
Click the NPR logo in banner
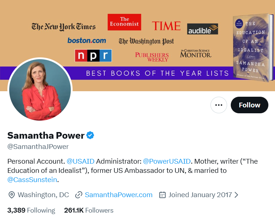pyautogui.click(x=93, y=56)
